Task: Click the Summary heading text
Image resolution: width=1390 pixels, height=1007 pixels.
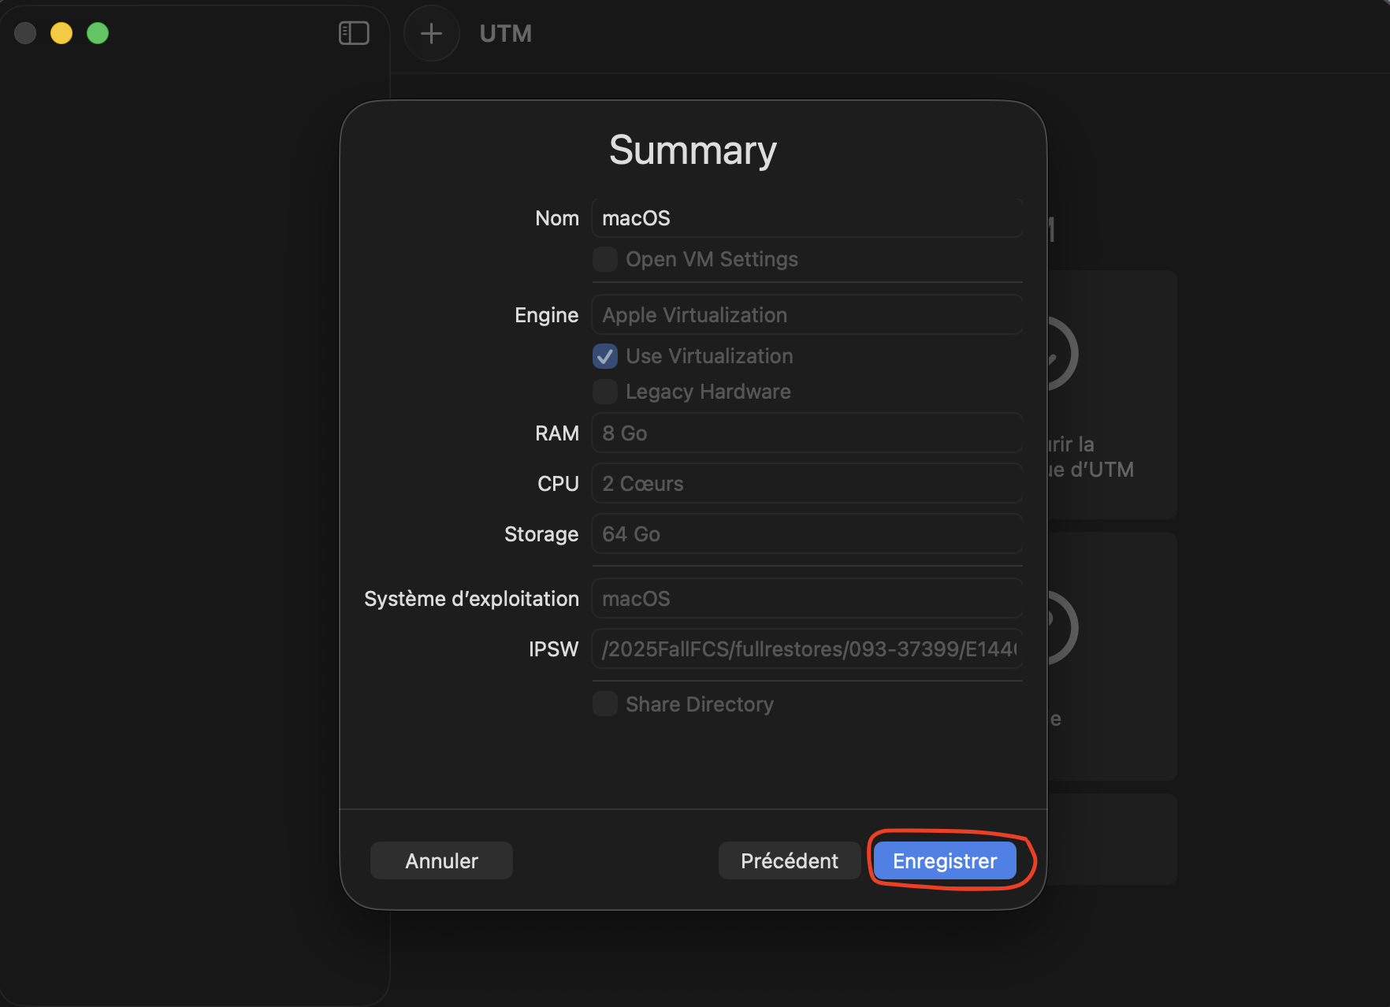Action: pyautogui.click(x=693, y=150)
